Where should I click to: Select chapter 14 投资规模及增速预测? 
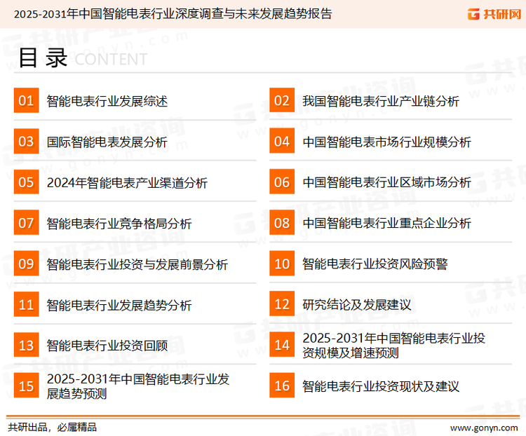tap(394, 345)
